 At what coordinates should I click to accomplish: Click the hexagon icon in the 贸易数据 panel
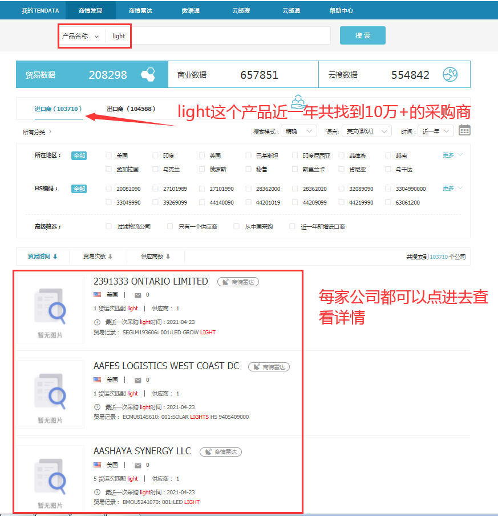click(x=148, y=75)
